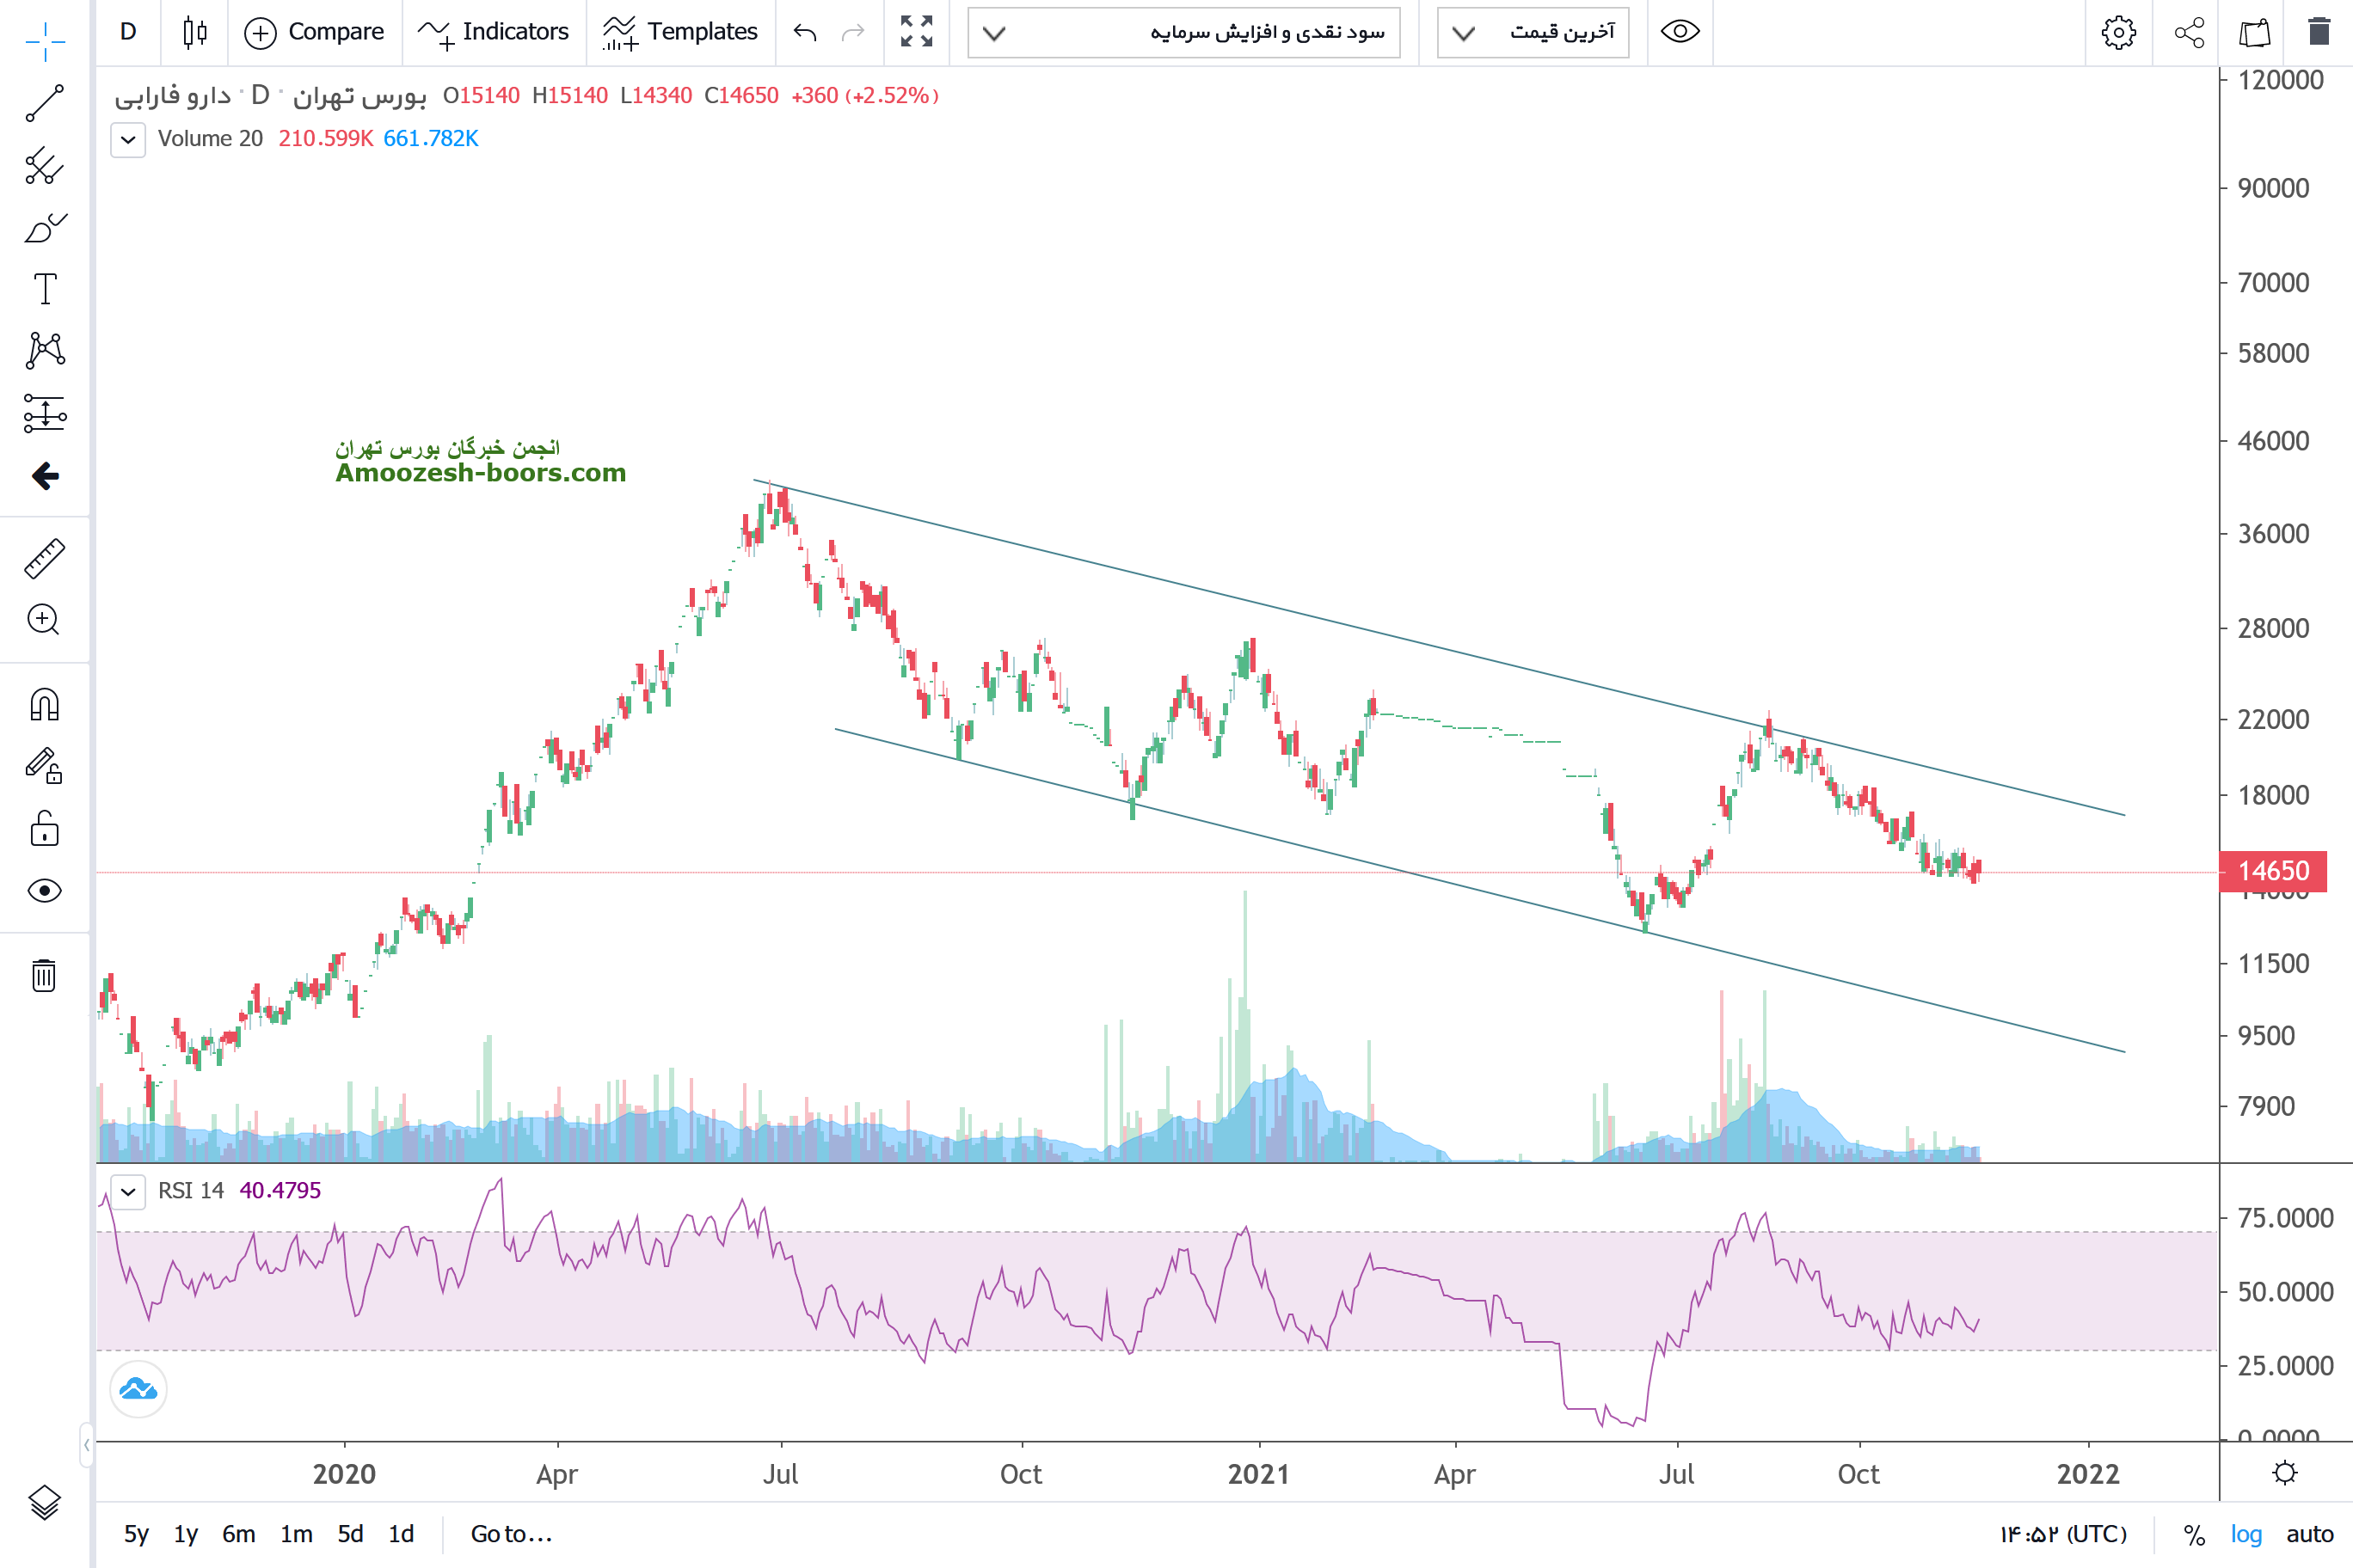Activate the zoom in tool

[x=44, y=620]
